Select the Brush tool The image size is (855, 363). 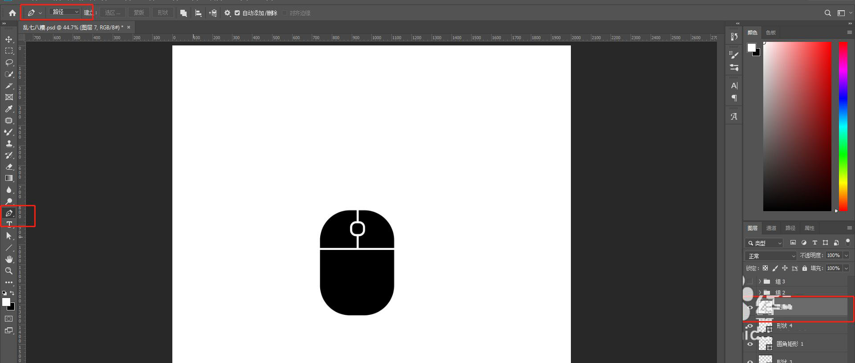tap(9, 132)
